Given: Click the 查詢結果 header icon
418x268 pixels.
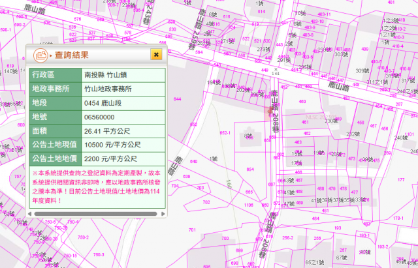Looking at the screenshot, I should click(40, 55).
